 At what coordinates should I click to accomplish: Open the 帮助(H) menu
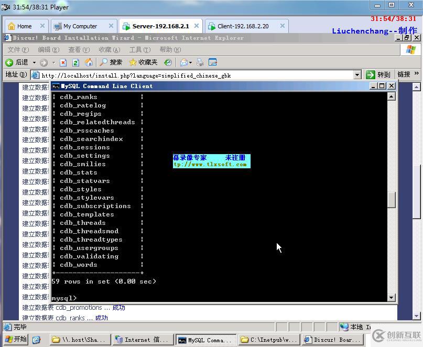click(170, 50)
